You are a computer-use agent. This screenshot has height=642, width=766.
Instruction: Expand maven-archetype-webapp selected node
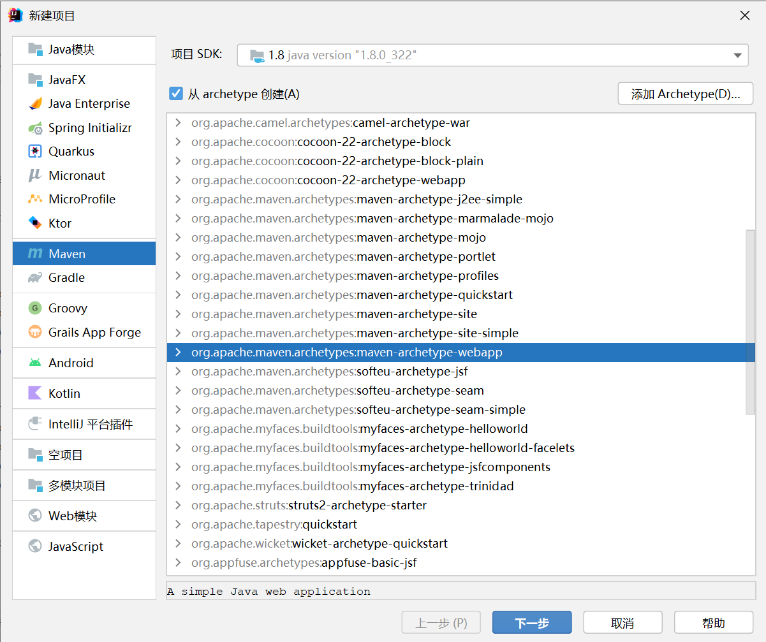pos(178,352)
